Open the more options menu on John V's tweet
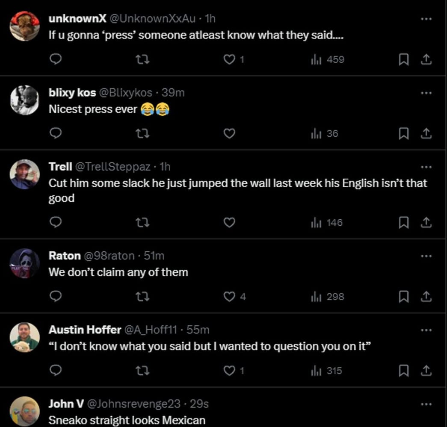The image size is (447, 427). pyautogui.click(x=426, y=403)
